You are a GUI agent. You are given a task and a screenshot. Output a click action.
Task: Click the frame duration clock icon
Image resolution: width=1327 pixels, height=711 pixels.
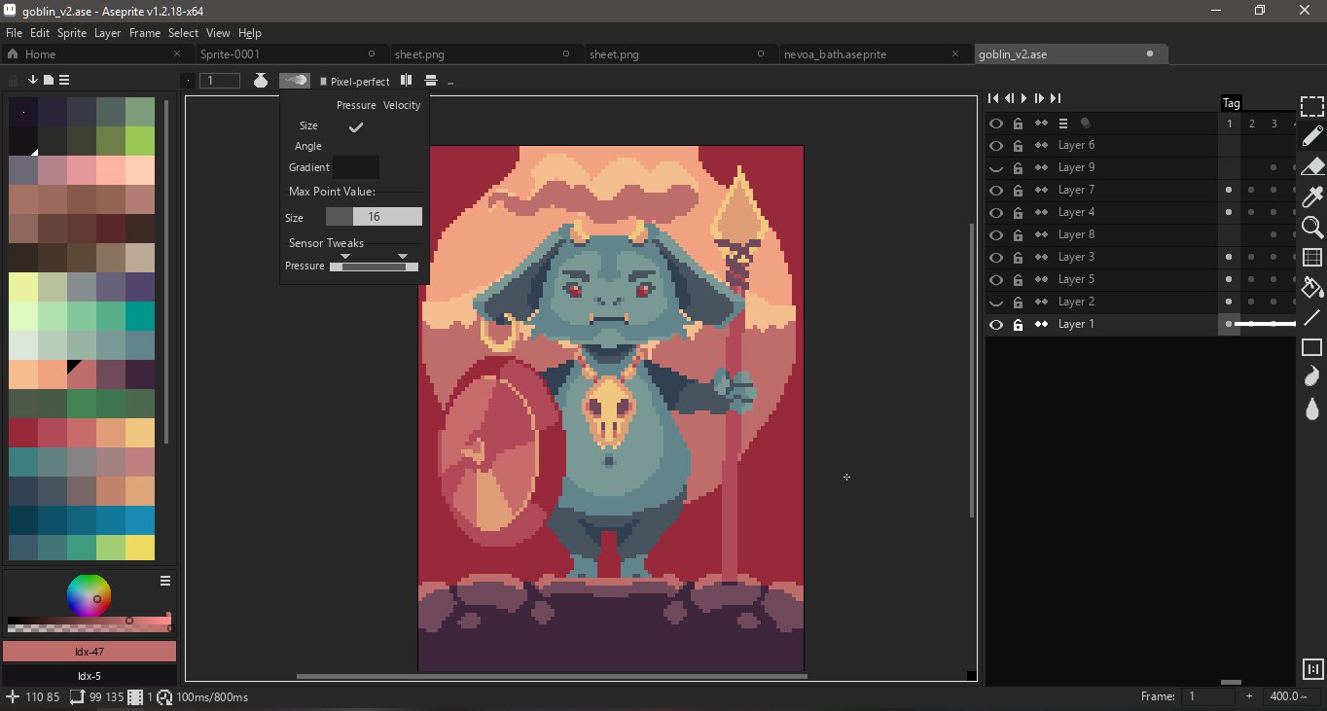[x=164, y=697]
